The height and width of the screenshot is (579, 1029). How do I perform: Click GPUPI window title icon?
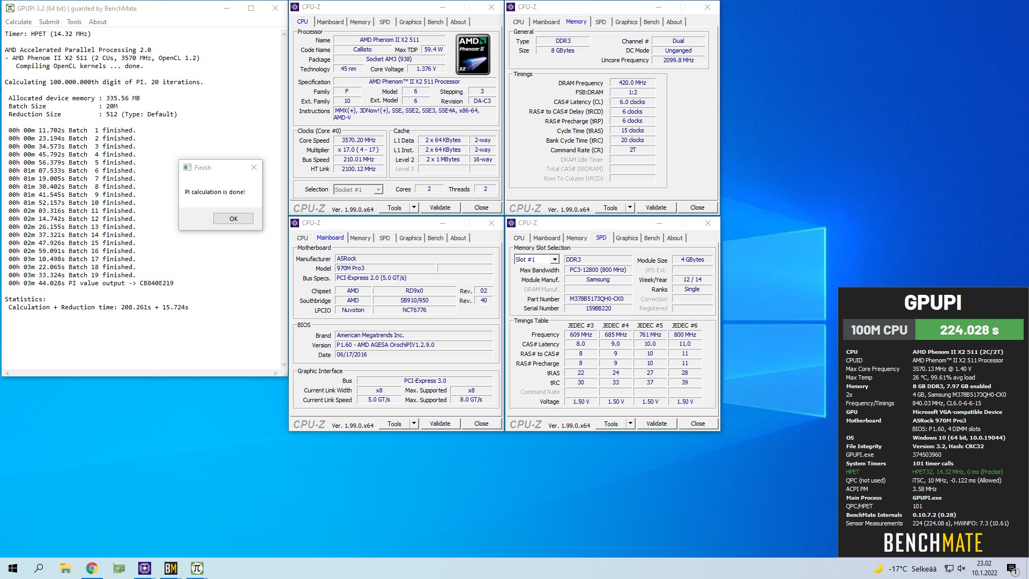[x=10, y=8]
